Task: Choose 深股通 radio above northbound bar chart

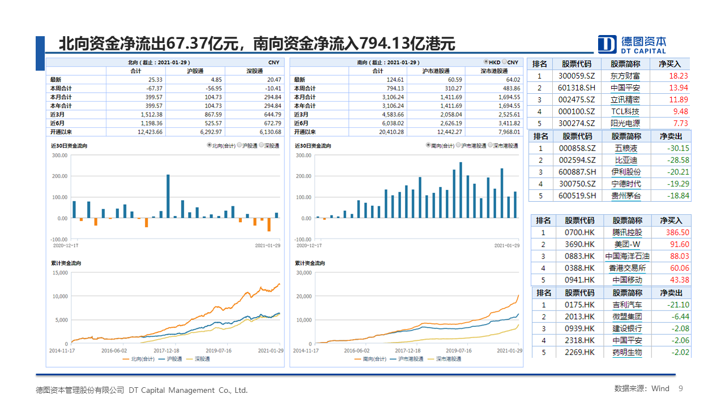Action: coord(262,145)
